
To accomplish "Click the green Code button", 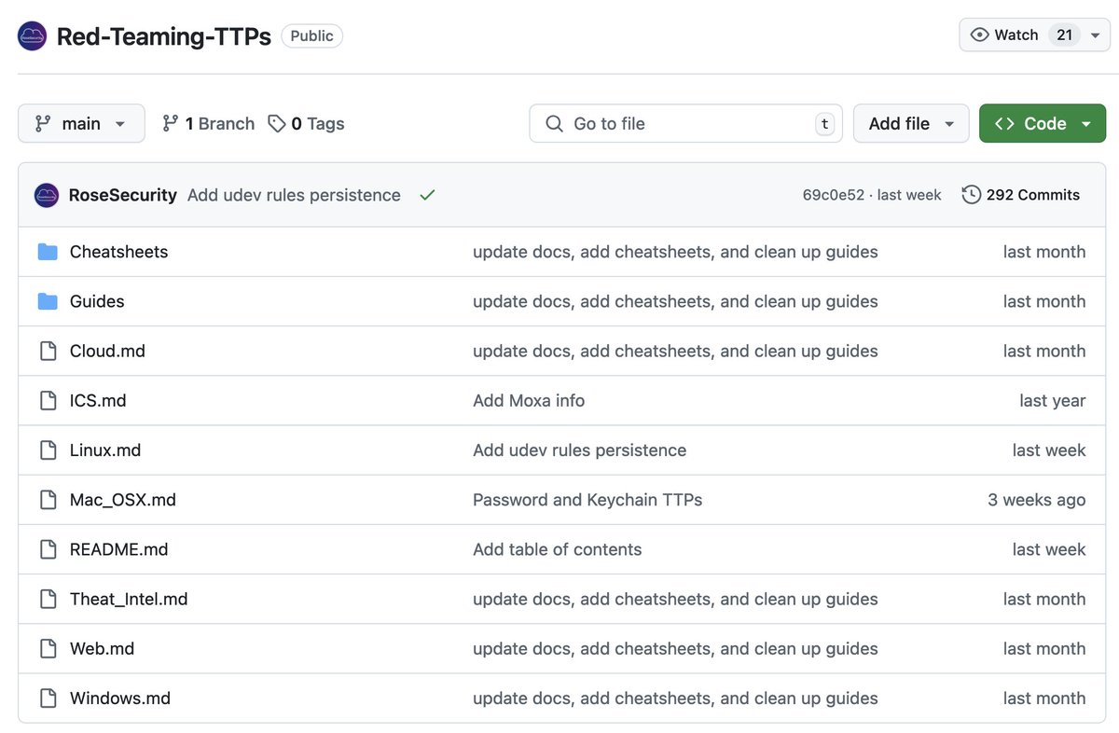I will (x=1043, y=123).
